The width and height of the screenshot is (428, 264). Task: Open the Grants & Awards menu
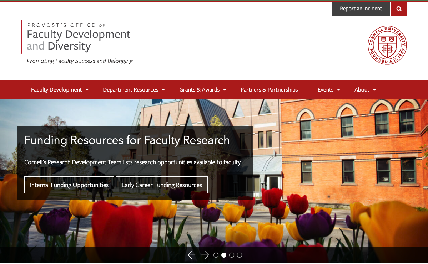(x=199, y=90)
